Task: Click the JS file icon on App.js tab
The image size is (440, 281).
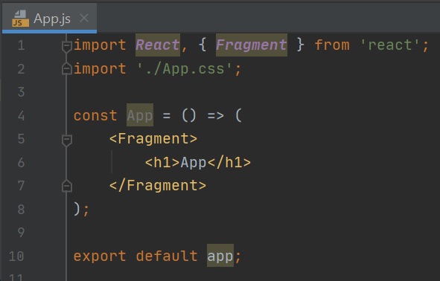Action: (21, 18)
